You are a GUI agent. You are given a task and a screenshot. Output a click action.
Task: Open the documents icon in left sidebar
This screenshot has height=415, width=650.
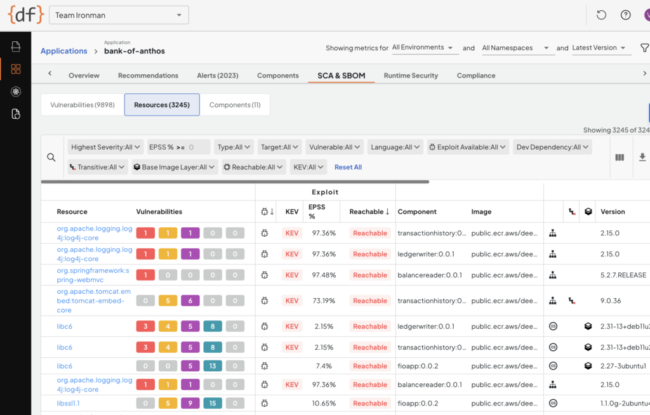[16, 46]
